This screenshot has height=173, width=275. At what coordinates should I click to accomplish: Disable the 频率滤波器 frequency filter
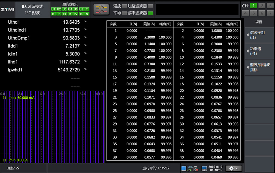click(150, 13)
